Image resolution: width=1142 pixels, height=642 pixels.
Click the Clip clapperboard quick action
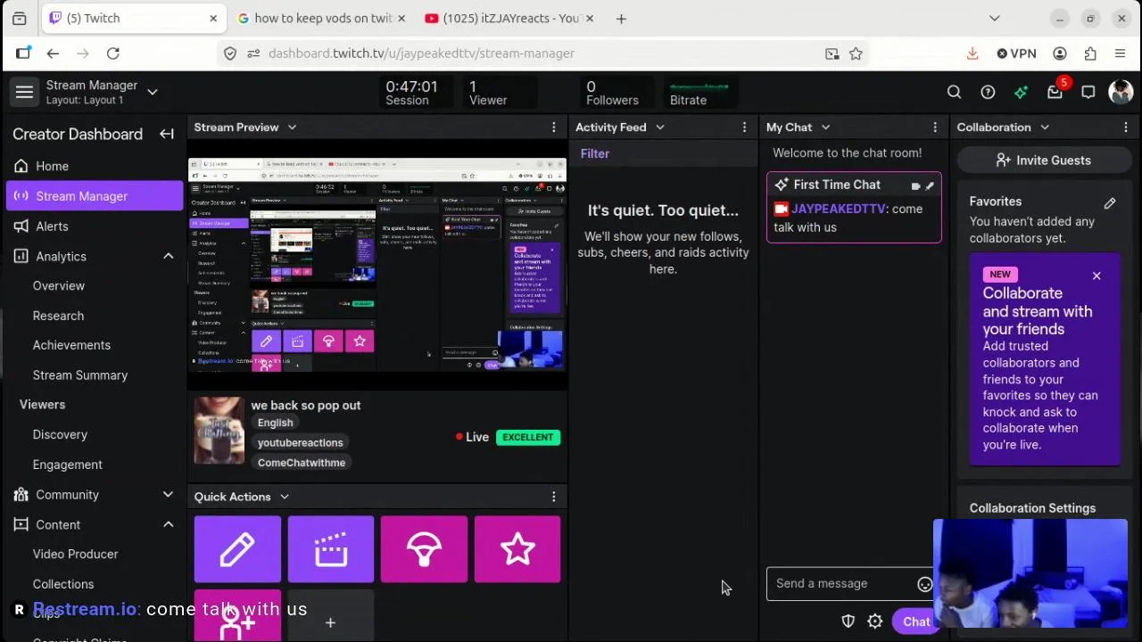point(331,549)
